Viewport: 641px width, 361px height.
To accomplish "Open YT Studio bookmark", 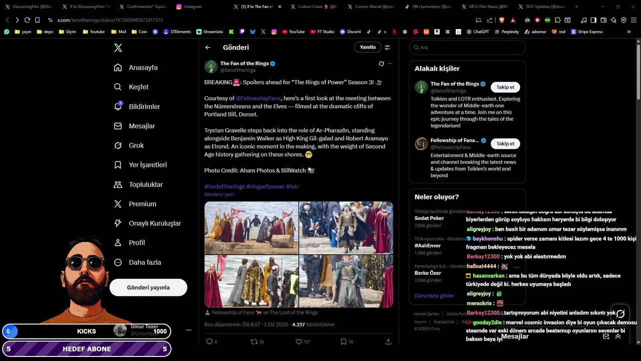I will (x=322, y=32).
